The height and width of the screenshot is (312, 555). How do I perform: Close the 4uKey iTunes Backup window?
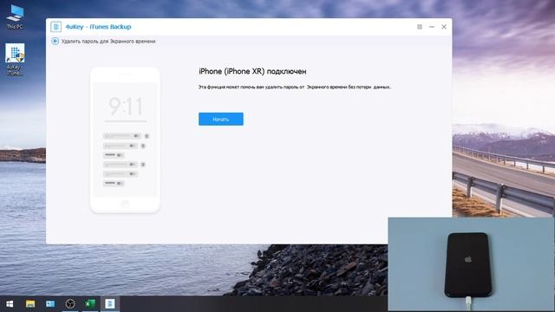pyautogui.click(x=444, y=27)
